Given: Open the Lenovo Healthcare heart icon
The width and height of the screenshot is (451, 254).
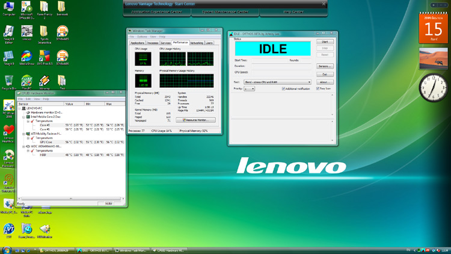Looking at the screenshot, I should 8,134.
